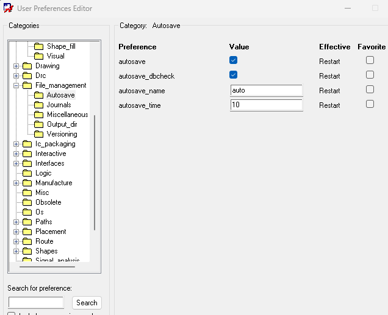Select the Output_dir tree label
The width and height of the screenshot is (388, 315).
coord(62,124)
